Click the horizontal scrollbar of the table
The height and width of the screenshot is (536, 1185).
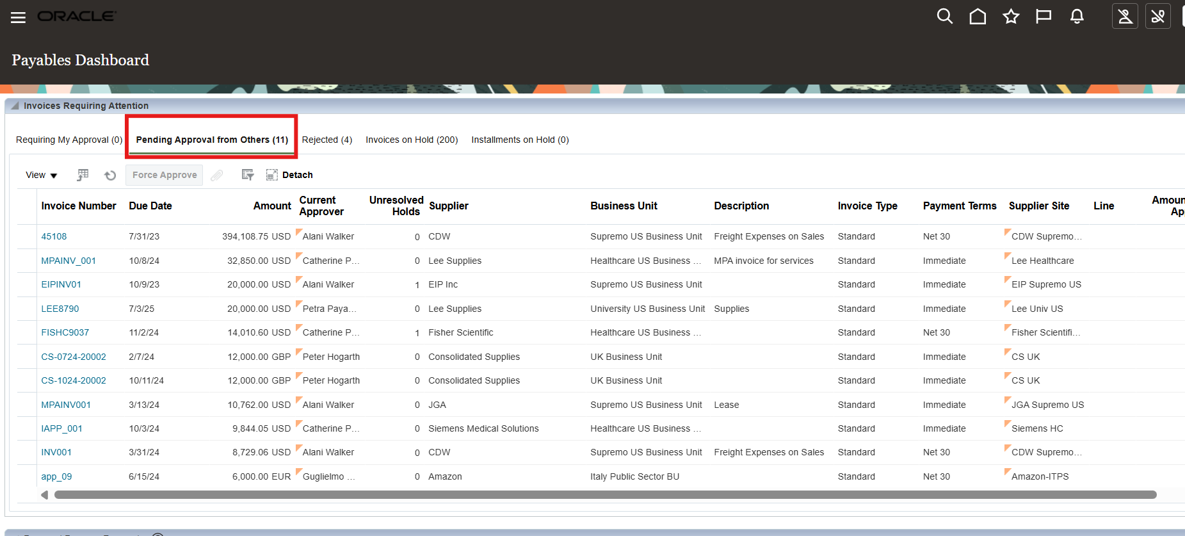605,494
